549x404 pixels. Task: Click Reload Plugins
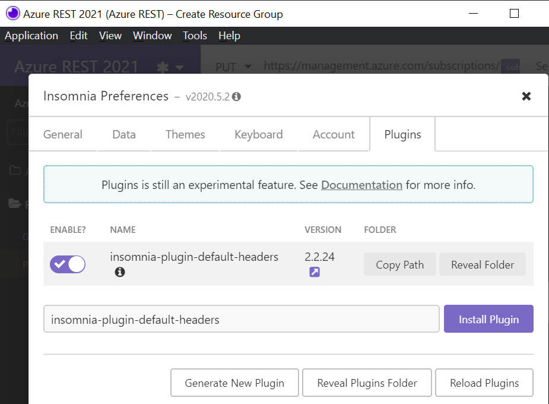coord(484,383)
